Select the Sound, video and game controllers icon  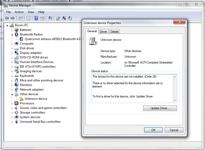click(16, 108)
